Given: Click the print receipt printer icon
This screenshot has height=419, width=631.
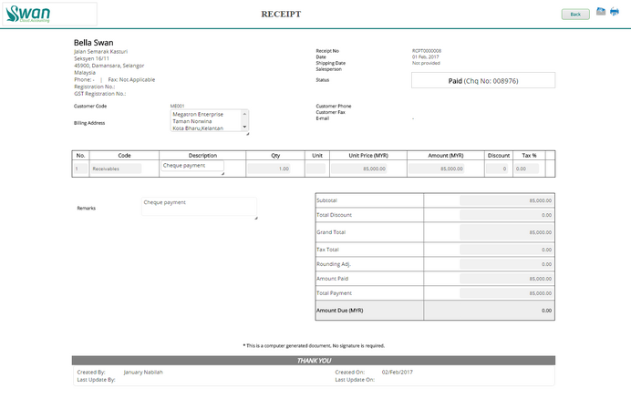Looking at the screenshot, I should click(614, 12).
